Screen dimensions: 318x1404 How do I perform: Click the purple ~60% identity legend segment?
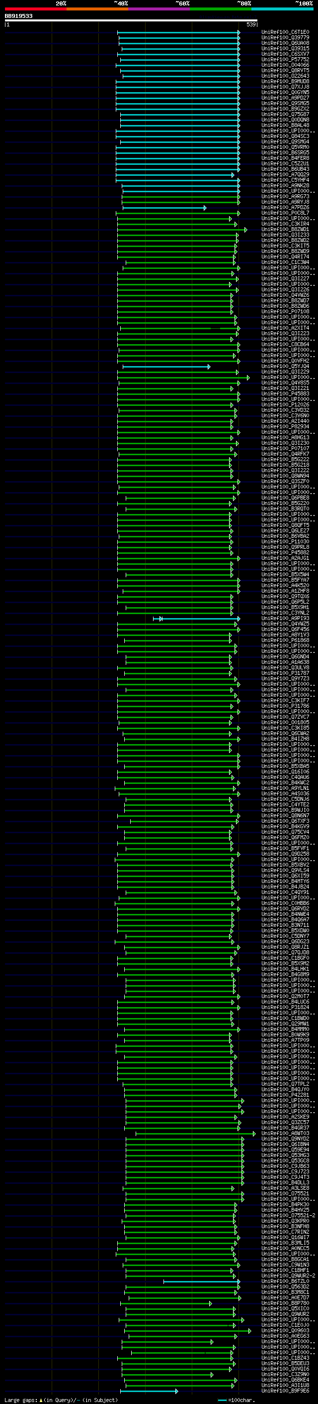[159, 9]
